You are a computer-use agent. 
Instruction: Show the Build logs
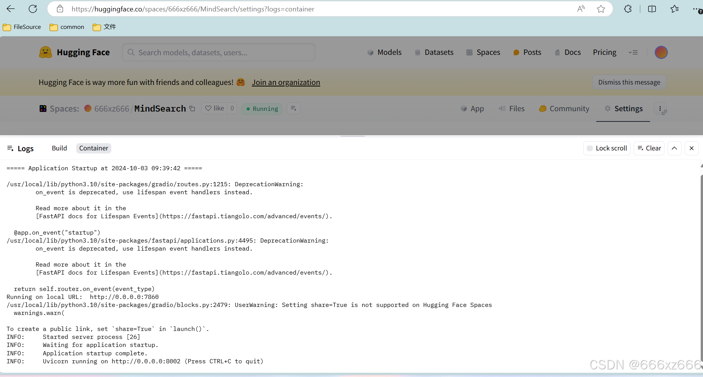[x=59, y=148]
